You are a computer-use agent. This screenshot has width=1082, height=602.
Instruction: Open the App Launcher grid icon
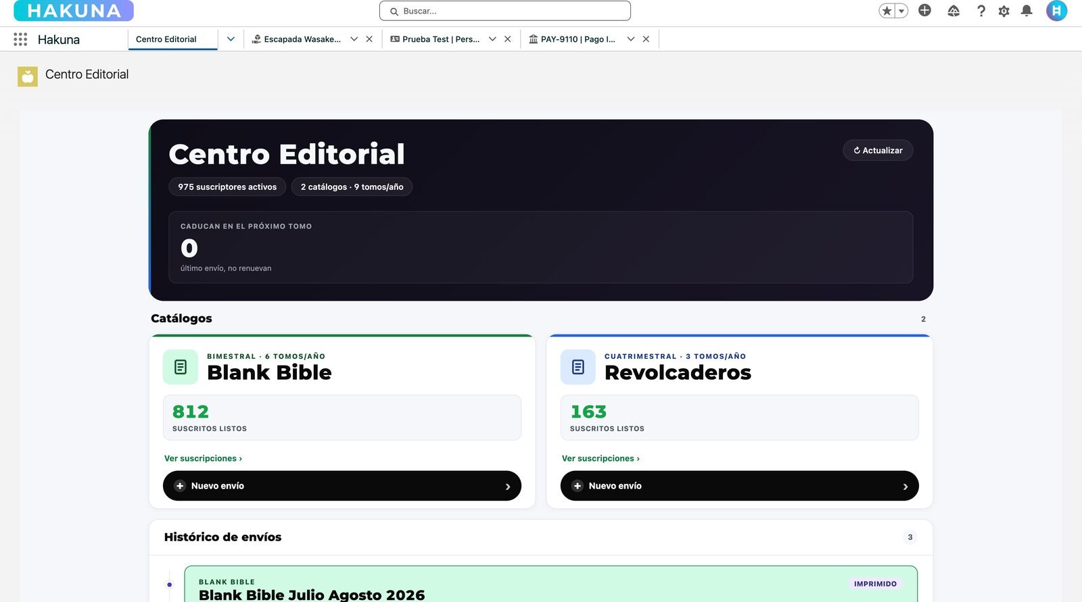(20, 39)
